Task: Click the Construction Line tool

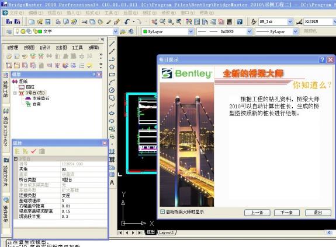Action: [x=112, y=51]
